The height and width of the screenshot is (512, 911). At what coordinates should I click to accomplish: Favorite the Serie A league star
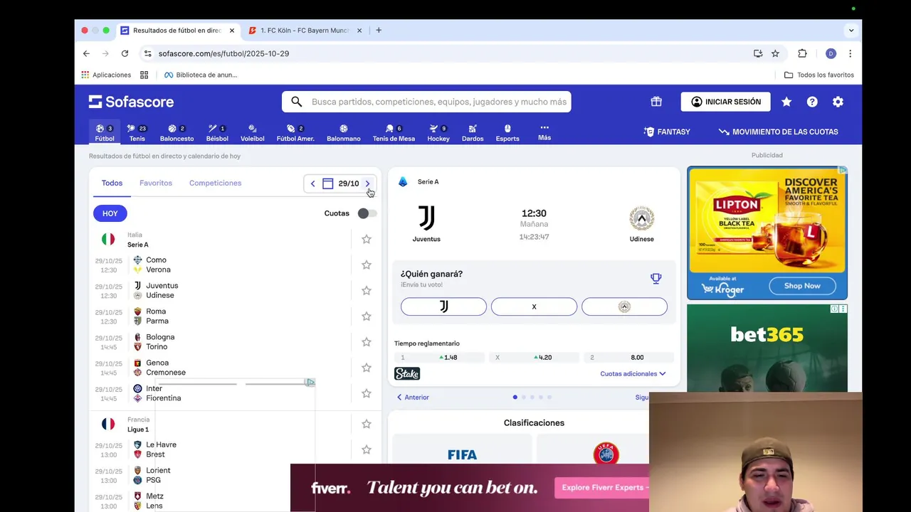pyautogui.click(x=367, y=239)
